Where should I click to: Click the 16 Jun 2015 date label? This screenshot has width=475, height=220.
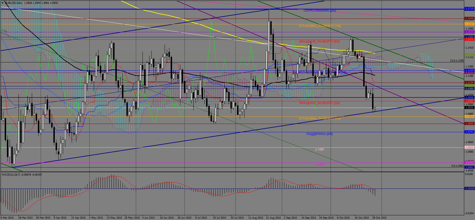(x=167, y=218)
